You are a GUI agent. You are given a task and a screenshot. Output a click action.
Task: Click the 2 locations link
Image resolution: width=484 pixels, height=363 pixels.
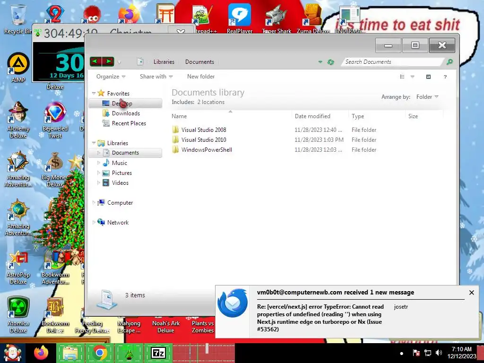[211, 102]
